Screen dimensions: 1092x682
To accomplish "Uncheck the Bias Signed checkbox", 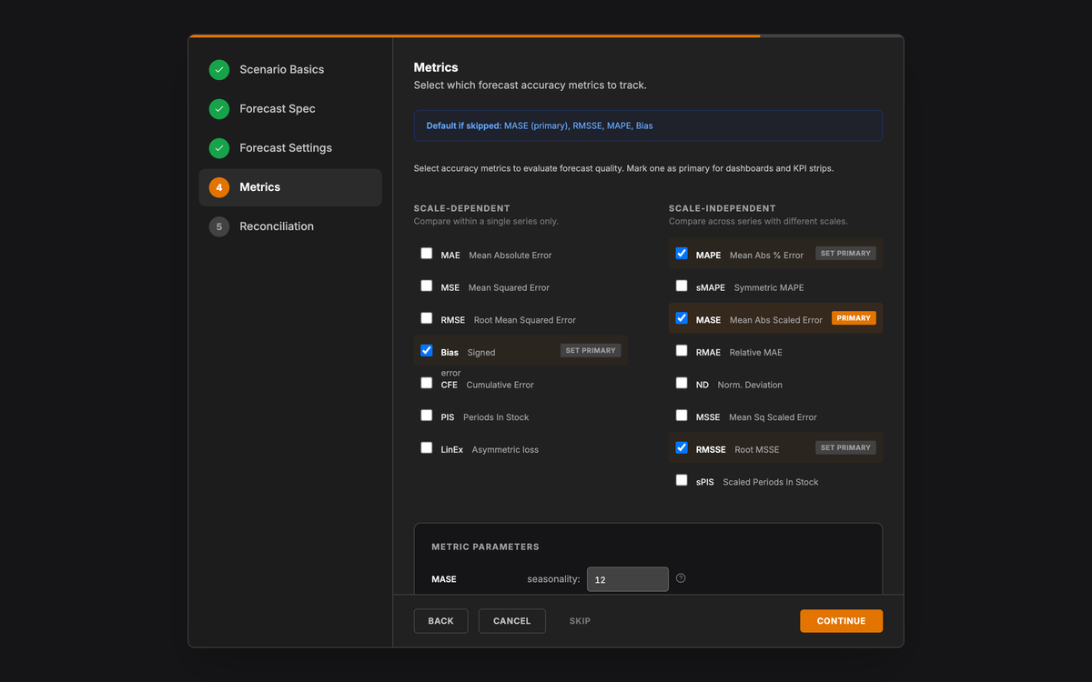I will click(x=427, y=351).
